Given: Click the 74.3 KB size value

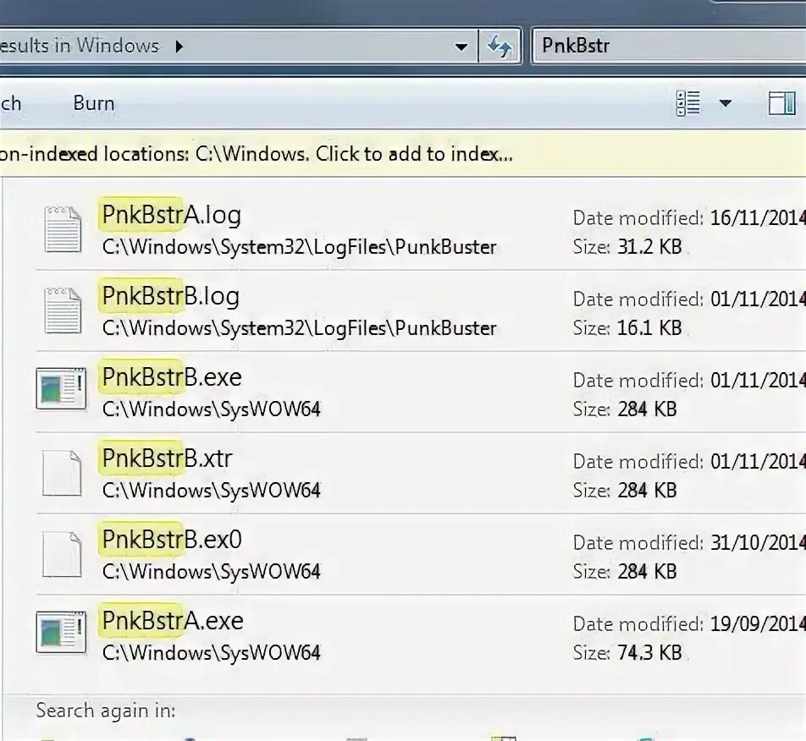Looking at the screenshot, I should [x=649, y=653].
